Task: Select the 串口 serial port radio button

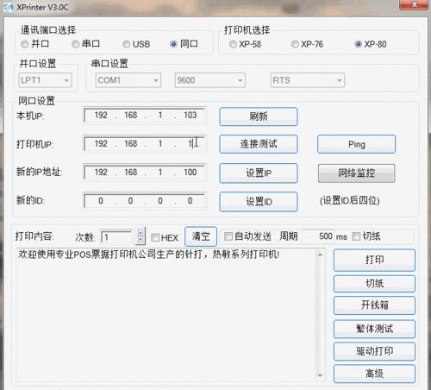Action: (76, 44)
